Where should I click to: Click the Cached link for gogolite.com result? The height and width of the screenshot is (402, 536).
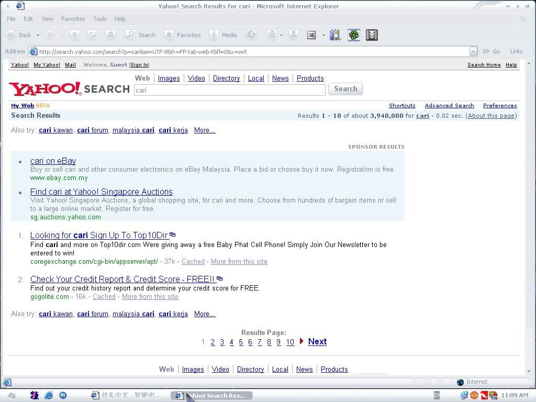[x=104, y=297]
